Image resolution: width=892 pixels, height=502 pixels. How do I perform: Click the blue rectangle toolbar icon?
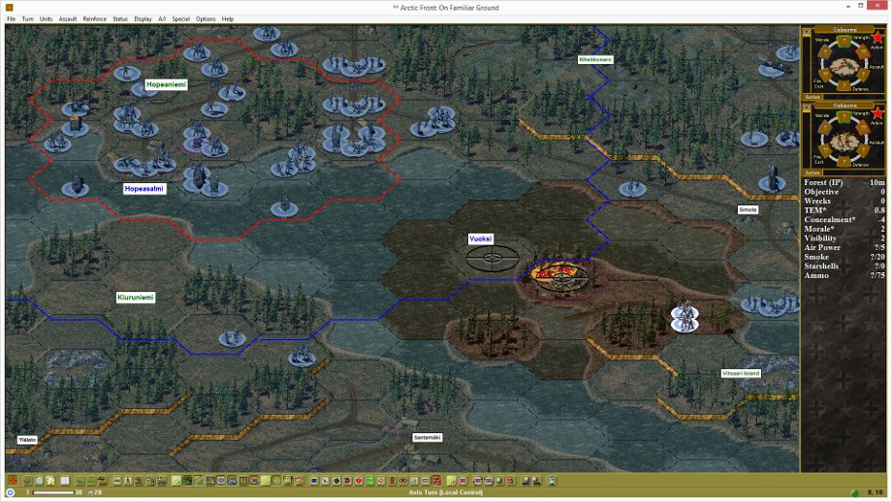[314, 481]
